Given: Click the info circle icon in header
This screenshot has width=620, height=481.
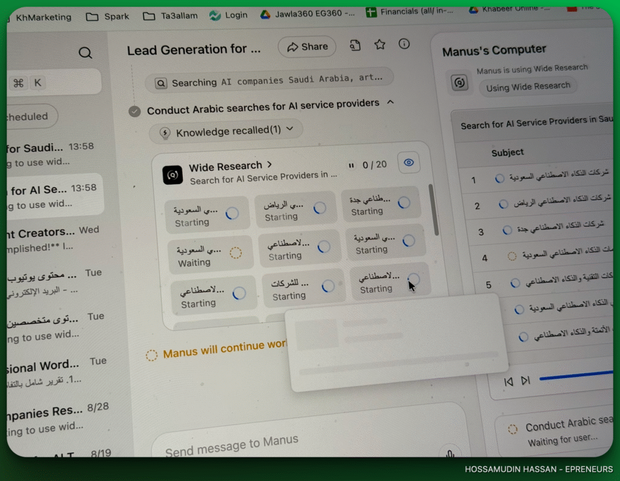Looking at the screenshot, I should pyautogui.click(x=404, y=44).
